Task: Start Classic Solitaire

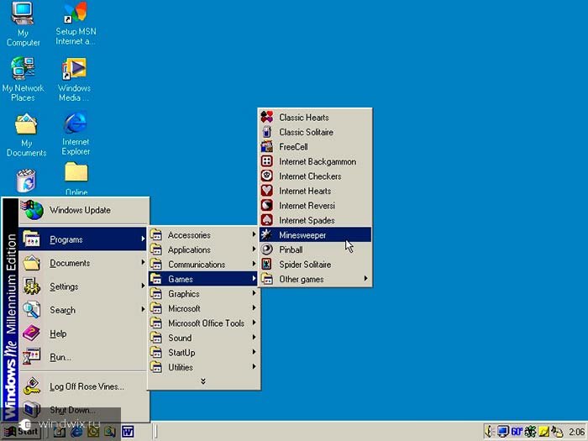Action: (315, 132)
